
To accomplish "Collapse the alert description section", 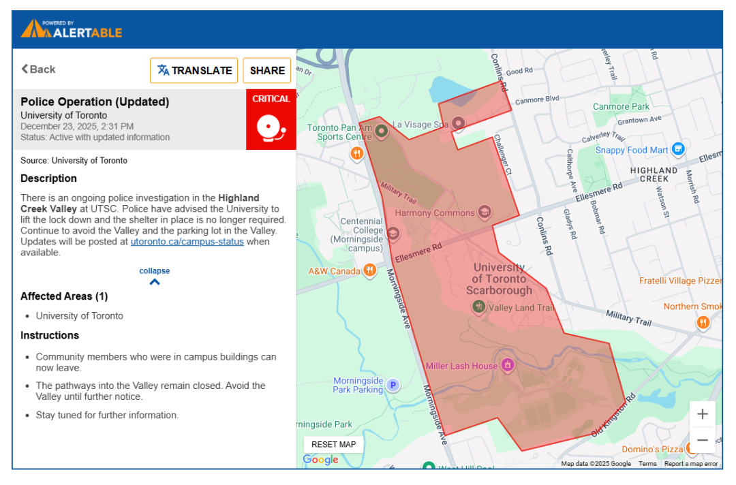I will (x=155, y=276).
